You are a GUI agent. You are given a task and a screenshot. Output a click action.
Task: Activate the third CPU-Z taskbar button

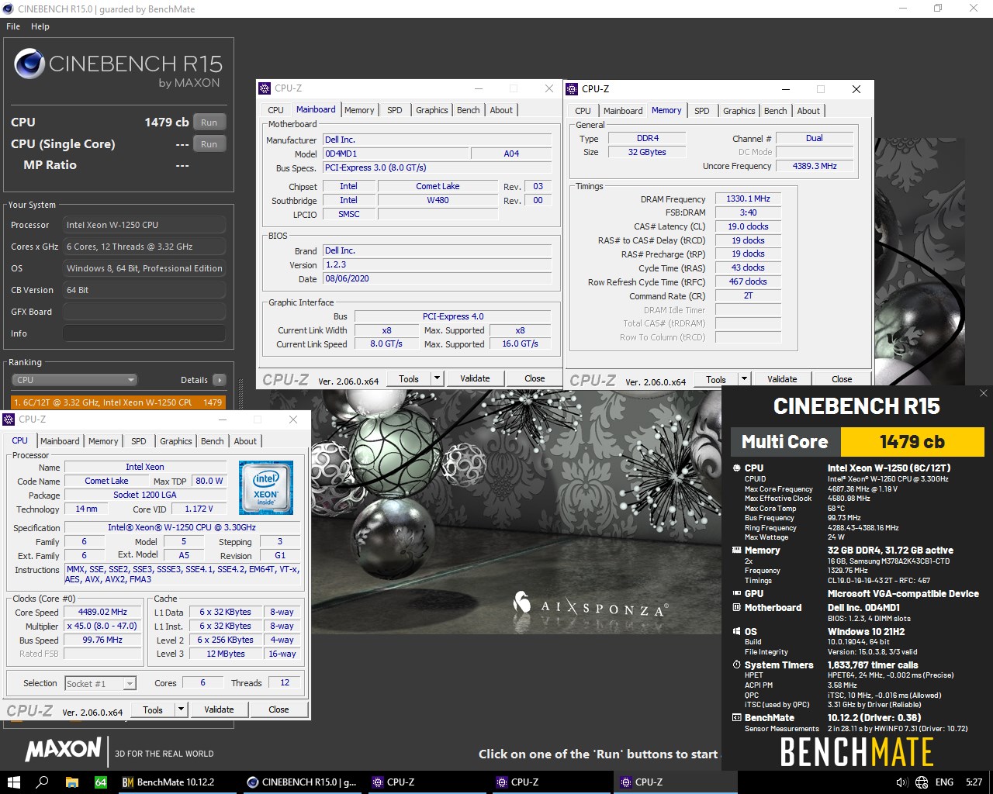(675, 782)
